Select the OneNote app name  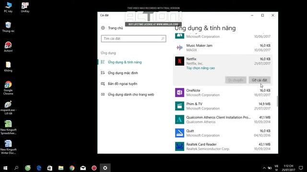click(193, 90)
